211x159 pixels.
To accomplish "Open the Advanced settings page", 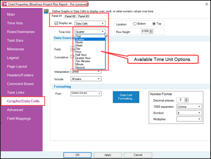I will tap(15, 110).
